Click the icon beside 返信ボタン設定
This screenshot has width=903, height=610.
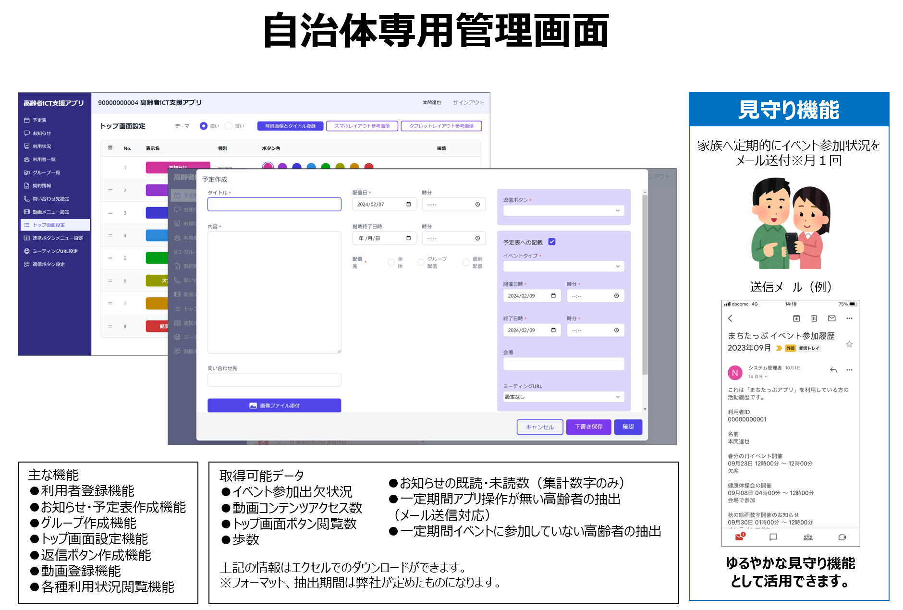[27, 264]
